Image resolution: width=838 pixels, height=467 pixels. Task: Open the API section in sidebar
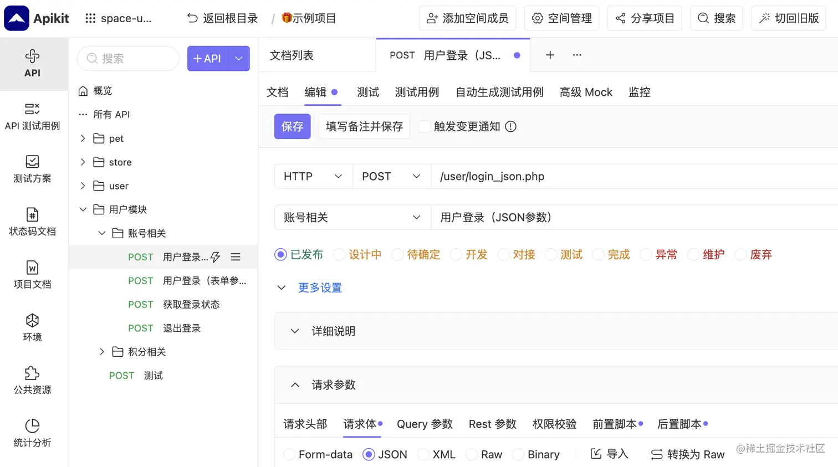32,64
